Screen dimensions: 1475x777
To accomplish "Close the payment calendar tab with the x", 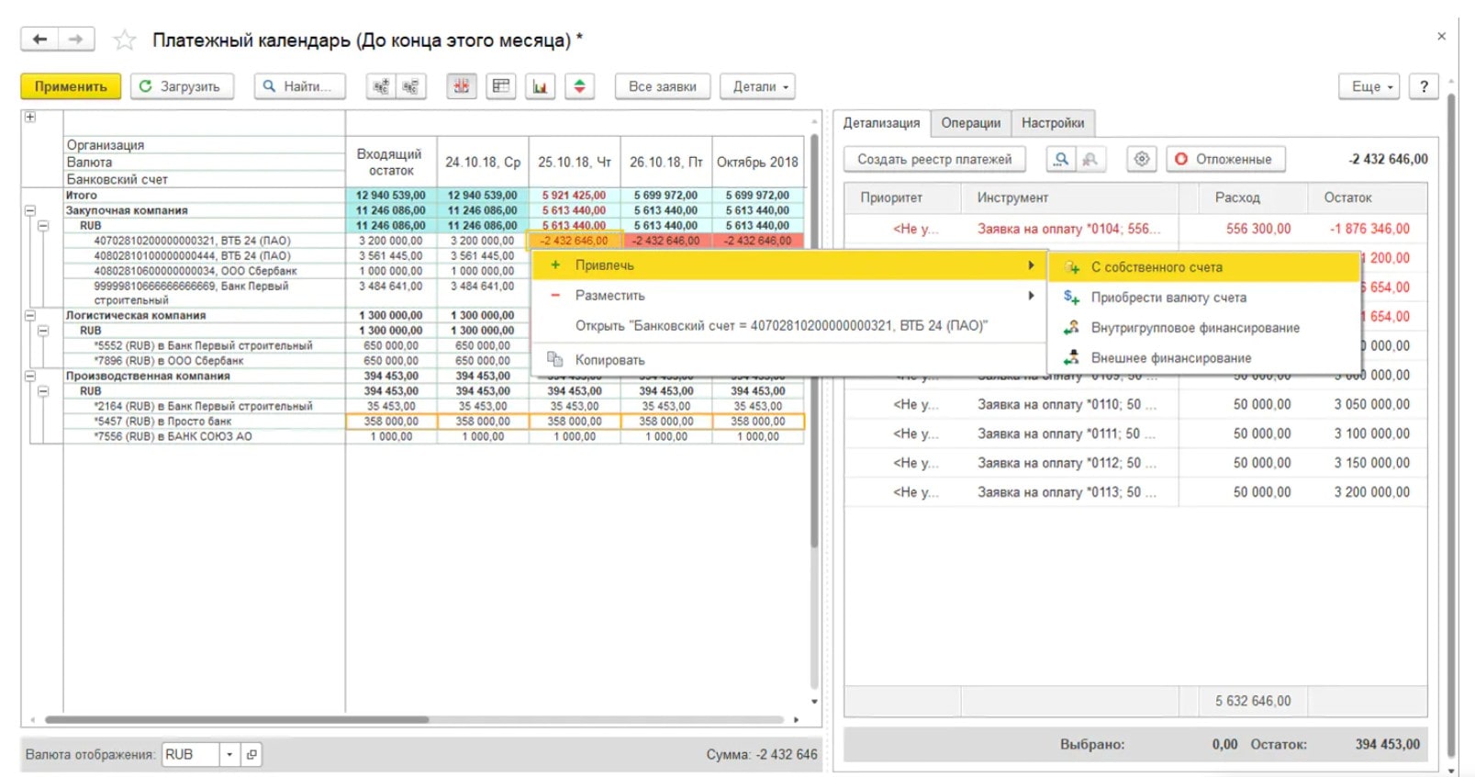I will click(1441, 36).
